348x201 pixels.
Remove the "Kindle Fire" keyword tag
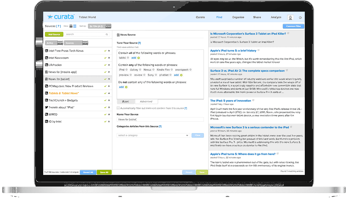pyautogui.click(x=172, y=70)
